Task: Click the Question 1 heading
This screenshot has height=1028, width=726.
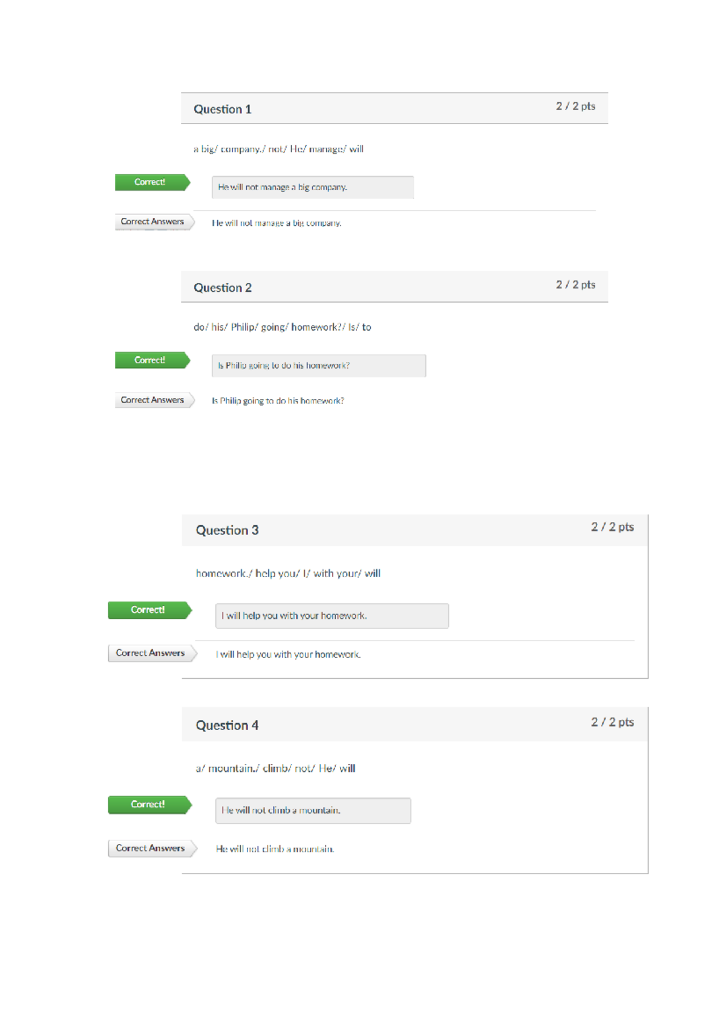Action: point(223,110)
